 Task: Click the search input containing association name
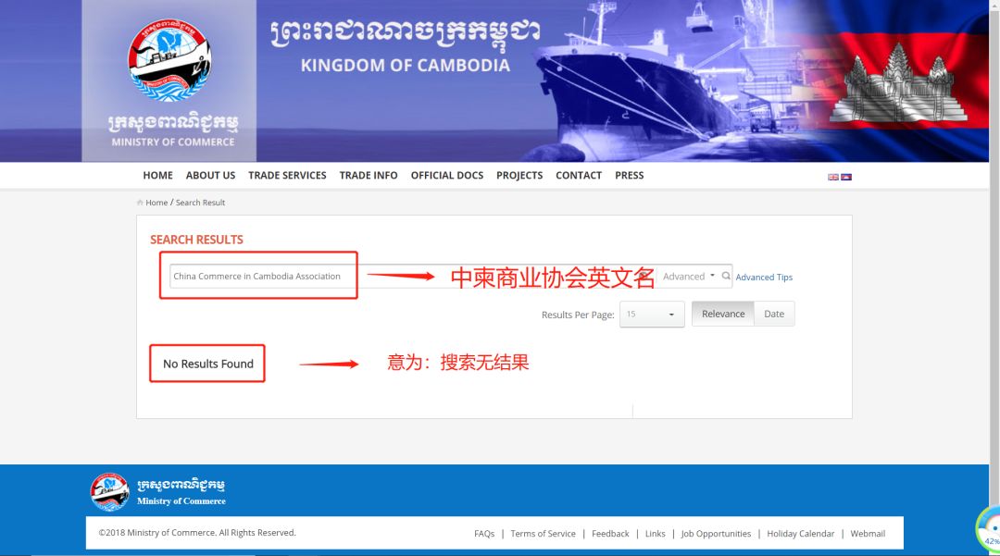click(x=259, y=274)
